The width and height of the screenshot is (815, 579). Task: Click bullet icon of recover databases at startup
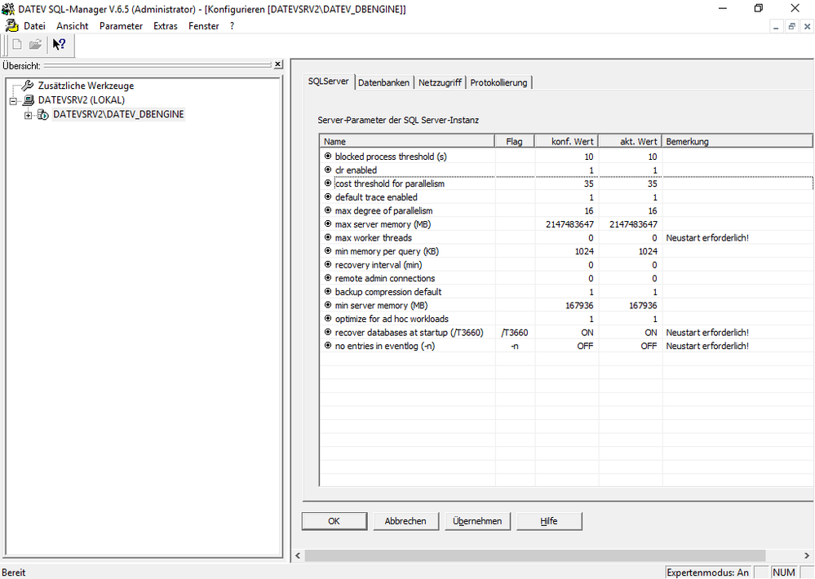tap(328, 332)
